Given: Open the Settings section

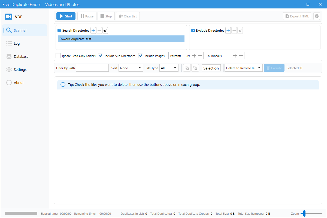Looking at the screenshot, I should pos(25,69).
